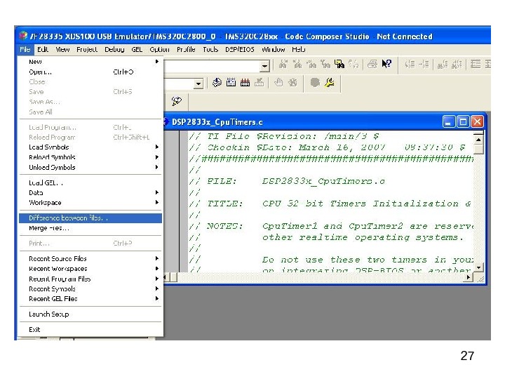This screenshot has width=505, height=379.
Task: Choose Merge Files... from the File menu
Action: click(90, 228)
